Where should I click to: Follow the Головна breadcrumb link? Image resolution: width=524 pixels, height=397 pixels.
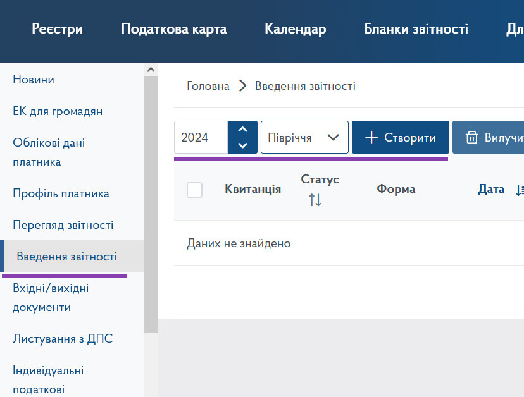208,86
